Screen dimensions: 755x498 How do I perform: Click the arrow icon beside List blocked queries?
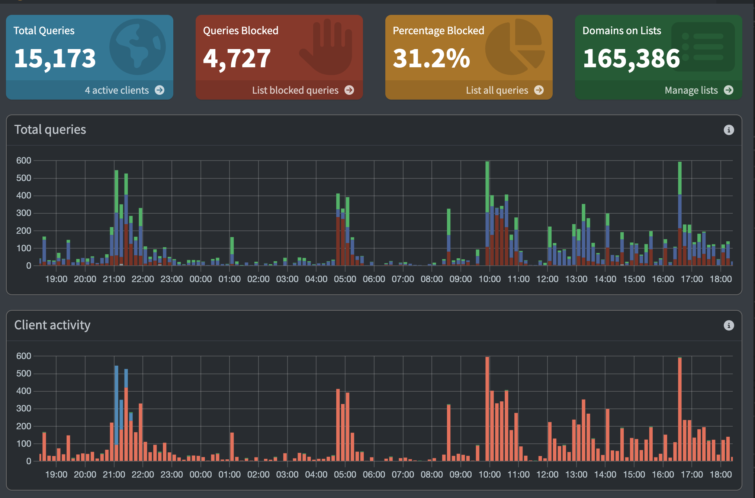[x=349, y=90]
